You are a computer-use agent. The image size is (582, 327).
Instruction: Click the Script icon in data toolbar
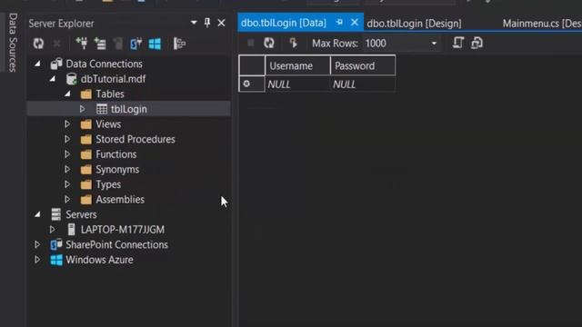pos(458,43)
